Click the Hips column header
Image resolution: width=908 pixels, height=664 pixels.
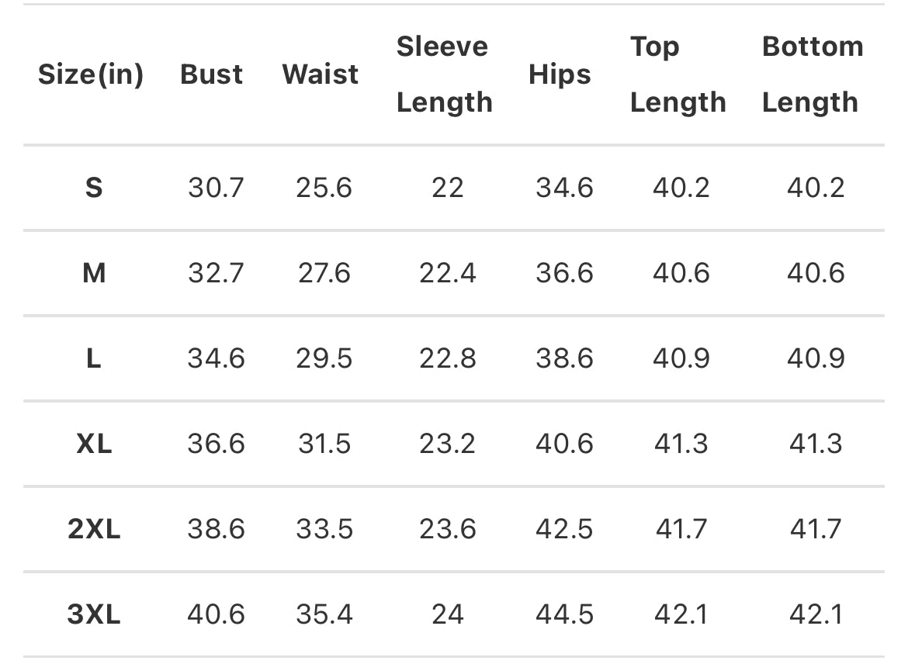[560, 74]
